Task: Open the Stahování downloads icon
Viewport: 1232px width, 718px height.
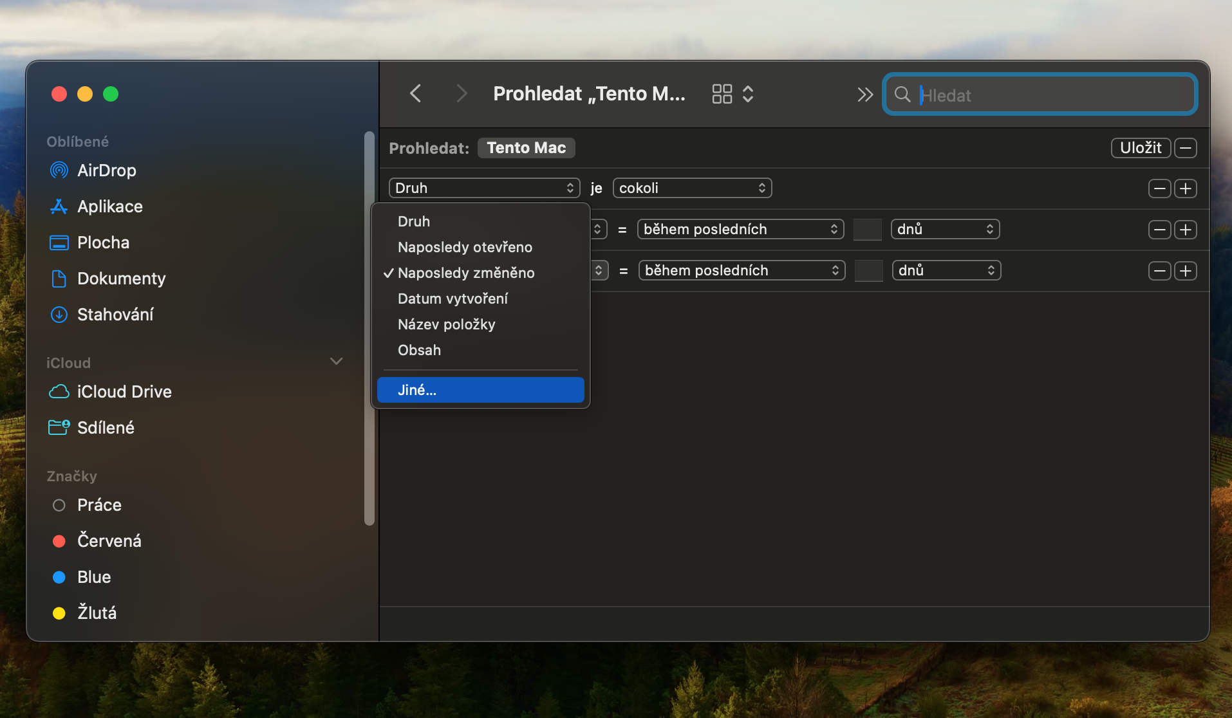Action: [x=59, y=315]
